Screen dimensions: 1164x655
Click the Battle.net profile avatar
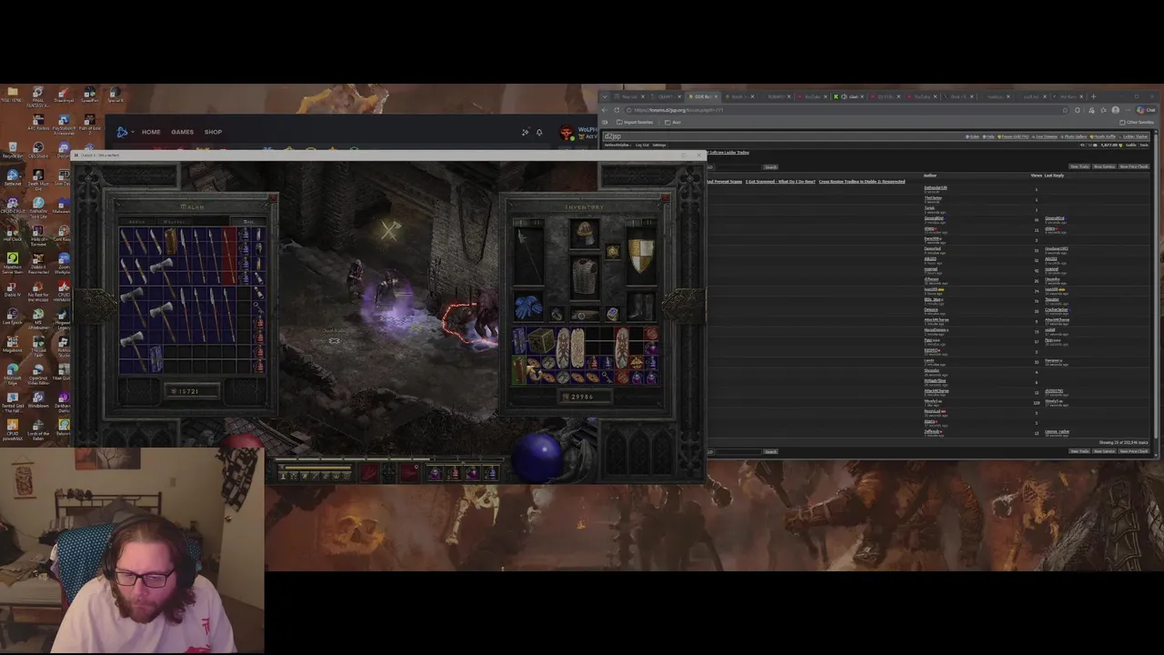click(566, 133)
